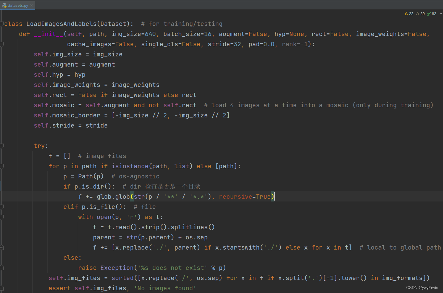The image size is (443, 293).
Task: Click 'self.stride = stride' line
Action: point(71,126)
